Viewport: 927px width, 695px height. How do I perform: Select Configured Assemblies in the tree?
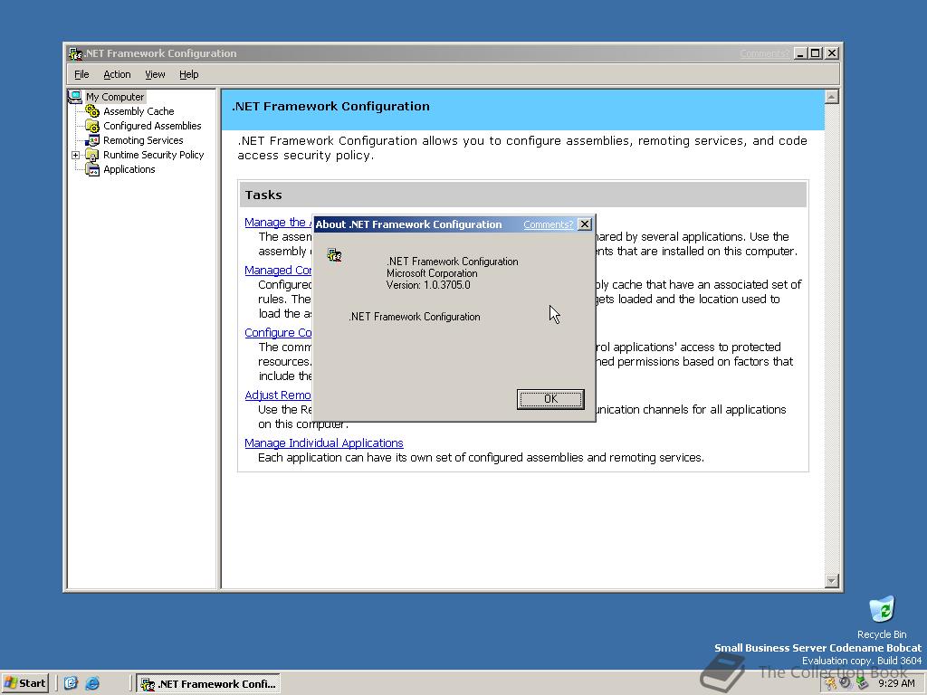[152, 126]
